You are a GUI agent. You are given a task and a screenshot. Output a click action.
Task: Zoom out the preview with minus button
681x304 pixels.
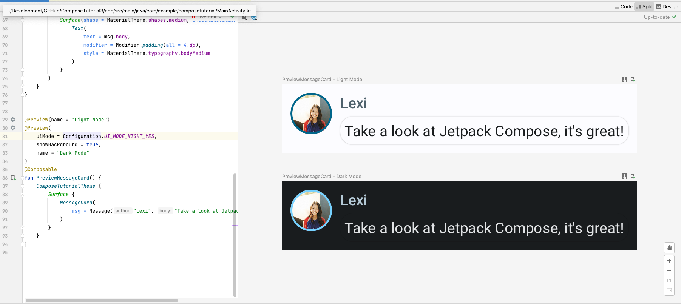pyautogui.click(x=669, y=270)
